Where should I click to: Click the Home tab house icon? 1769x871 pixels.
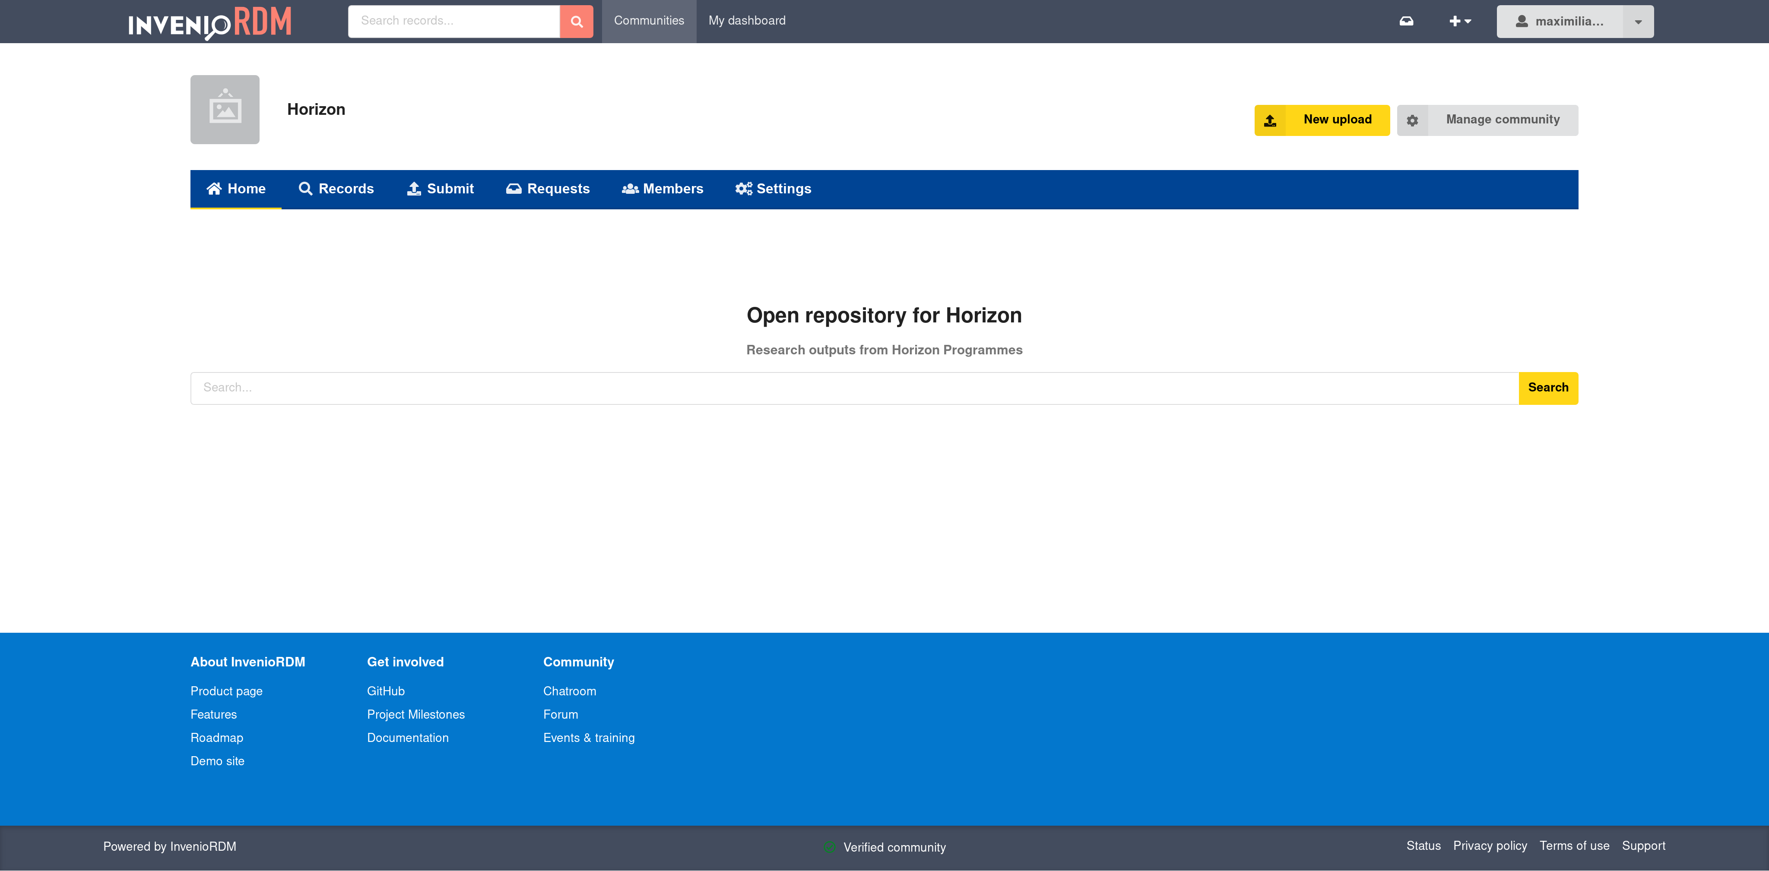tap(214, 189)
